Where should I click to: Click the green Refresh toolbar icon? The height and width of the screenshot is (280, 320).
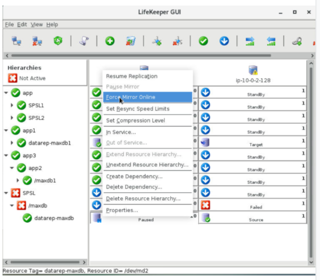[58, 41]
